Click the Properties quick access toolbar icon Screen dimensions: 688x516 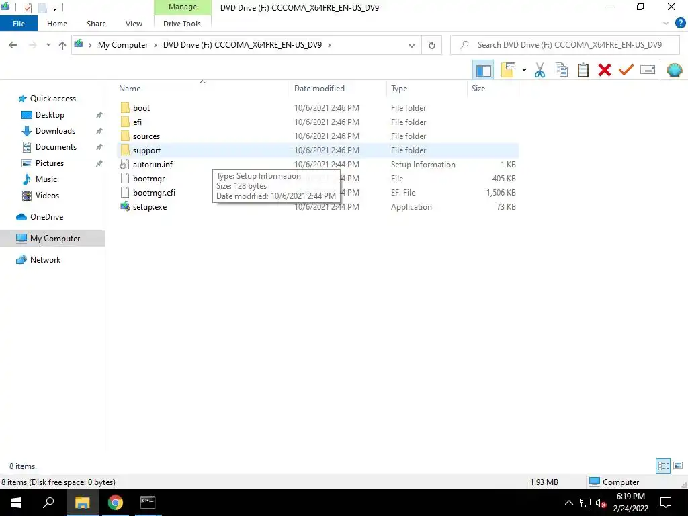(x=27, y=7)
